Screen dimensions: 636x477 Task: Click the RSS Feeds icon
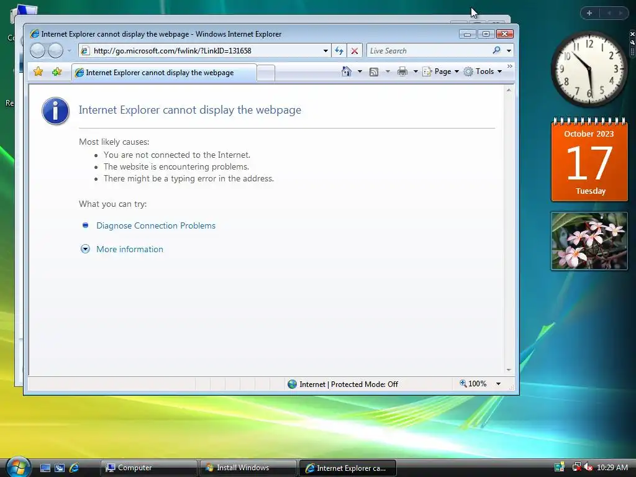(x=374, y=72)
